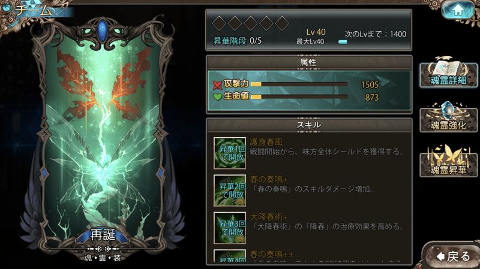Select the 大降春術+ skill icon
The width and height of the screenshot is (480, 269).
(230, 228)
